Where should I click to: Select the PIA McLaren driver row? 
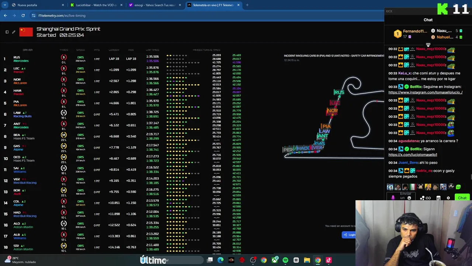(122, 103)
